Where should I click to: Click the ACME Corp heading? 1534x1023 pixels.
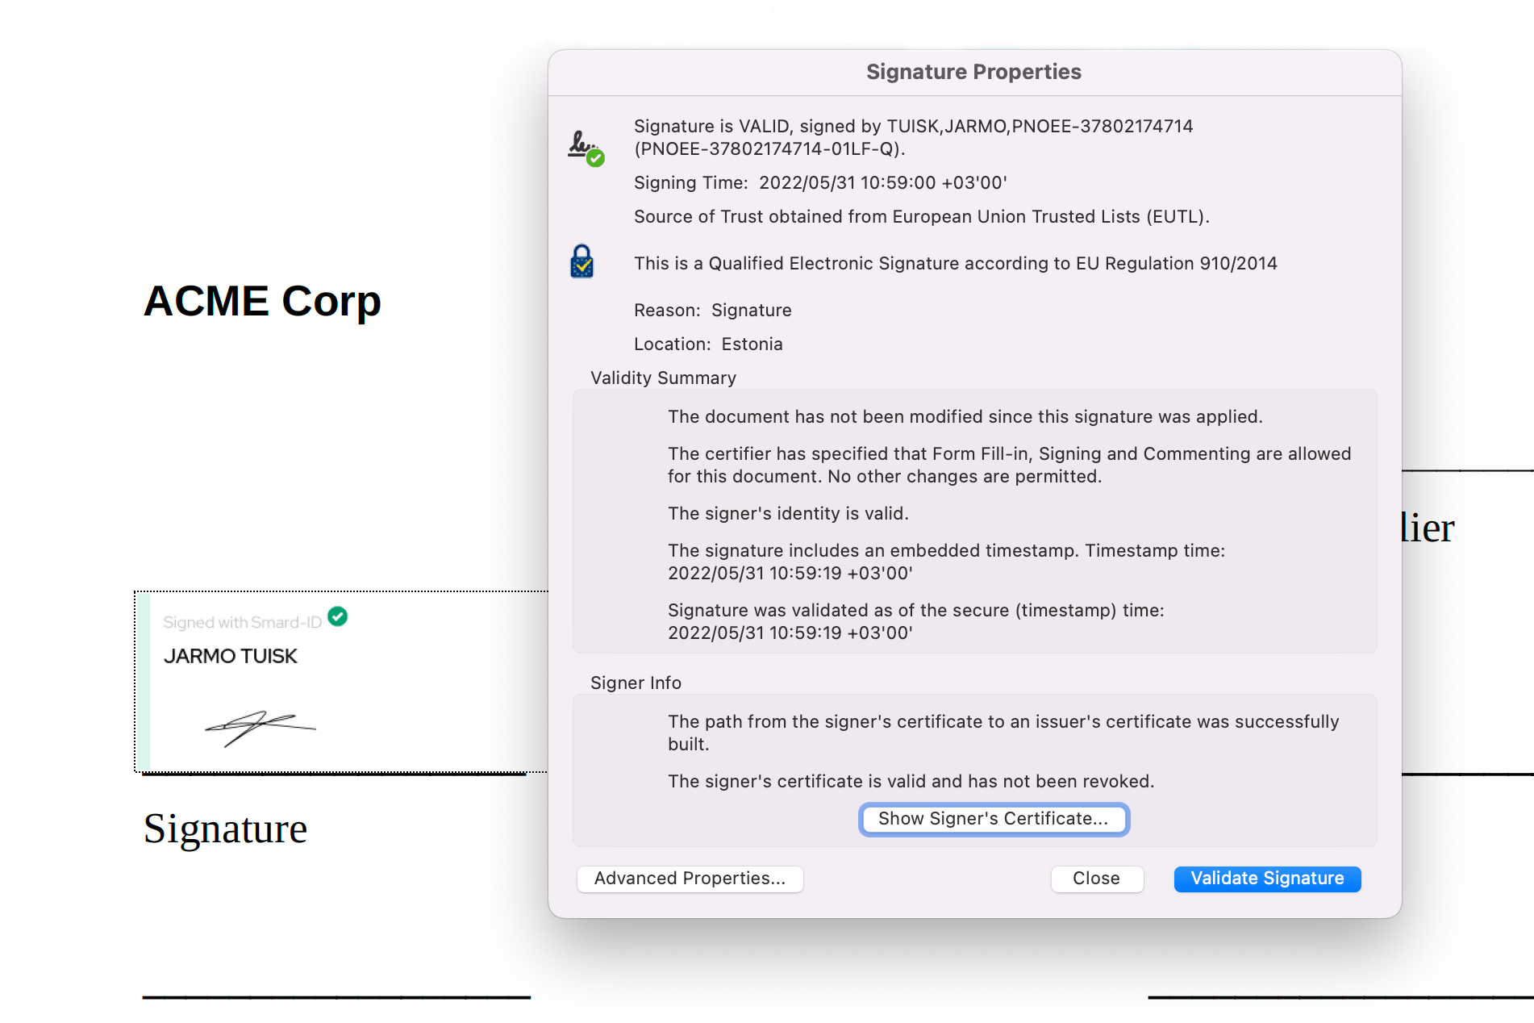point(262,301)
